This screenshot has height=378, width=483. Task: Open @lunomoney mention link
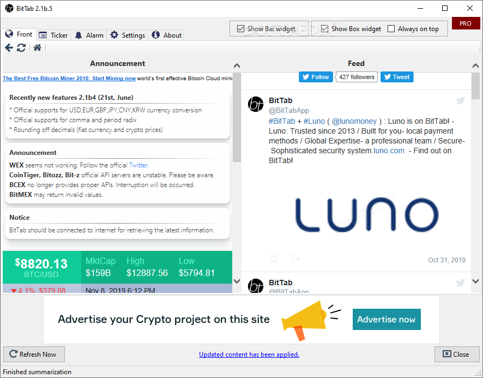[x=354, y=121]
